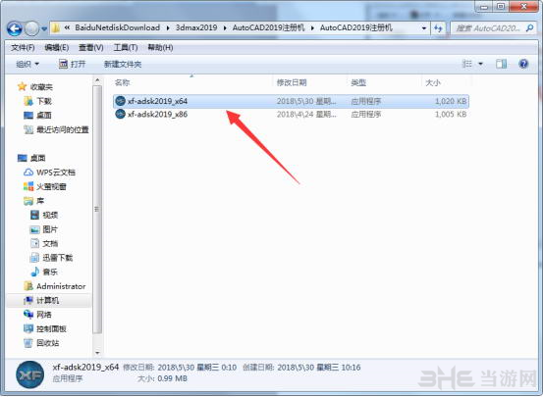Select the xf-adsk2019_x64 file
The image size is (543, 397).
click(x=291, y=101)
